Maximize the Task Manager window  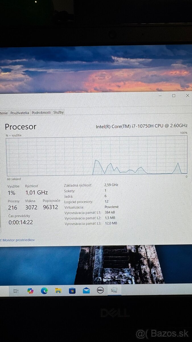[x=174, y=96]
